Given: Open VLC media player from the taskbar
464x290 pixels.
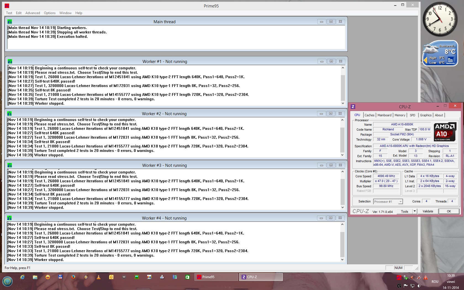Looking at the screenshot, I should 99,277.
